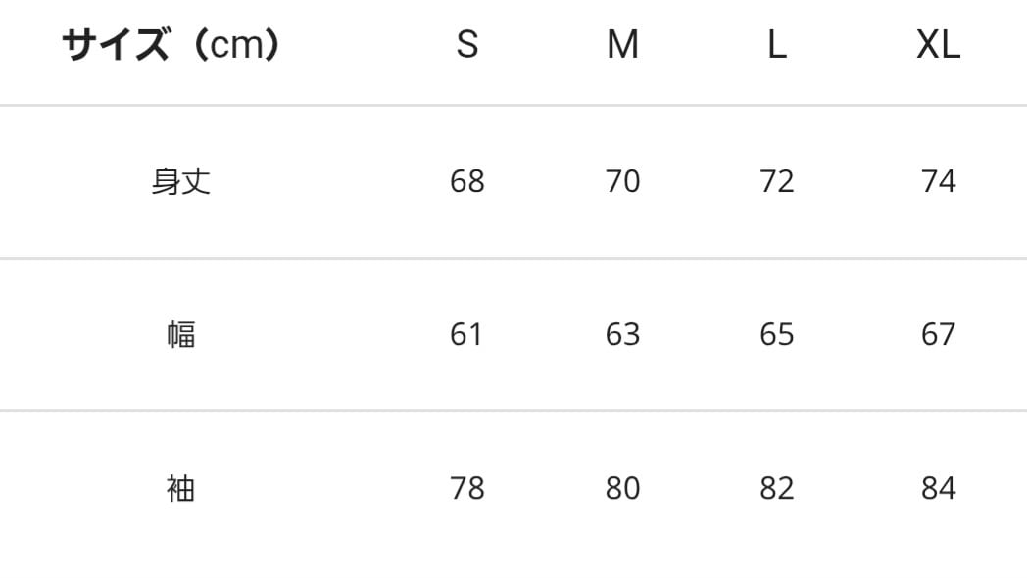1027x578 pixels.
Task: Select the L size column header
Action: pos(777,45)
